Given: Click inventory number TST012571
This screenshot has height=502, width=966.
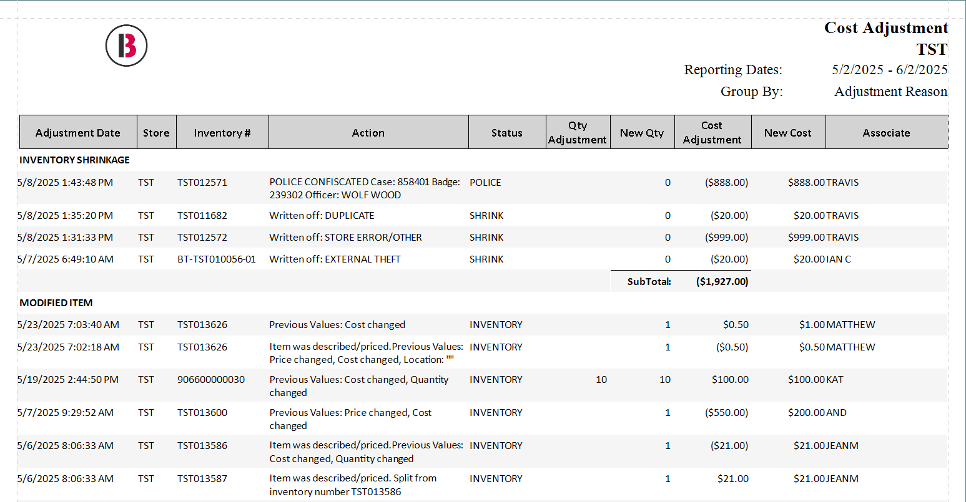Looking at the screenshot, I should click(202, 182).
